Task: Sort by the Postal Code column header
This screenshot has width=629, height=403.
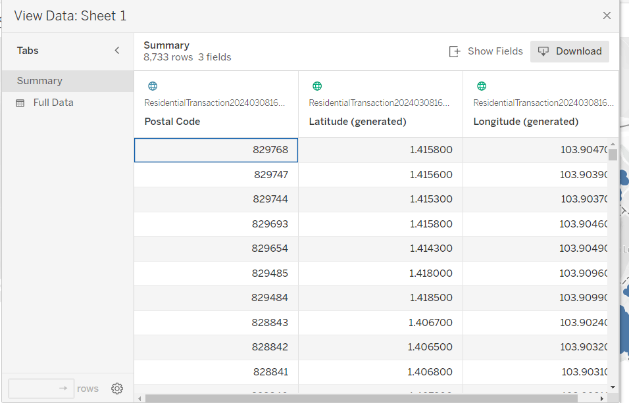Action: (x=172, y=122)
